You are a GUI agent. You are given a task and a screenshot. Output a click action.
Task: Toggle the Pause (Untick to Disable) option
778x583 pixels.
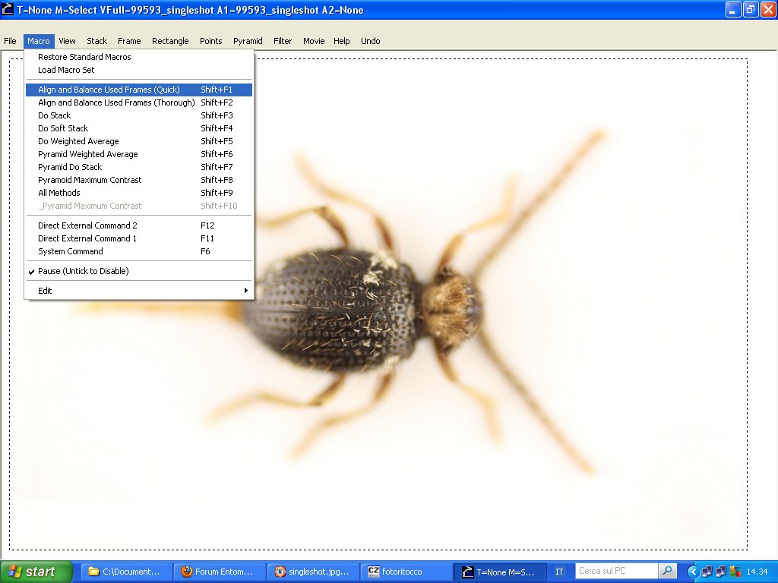[x=84, y=271]
